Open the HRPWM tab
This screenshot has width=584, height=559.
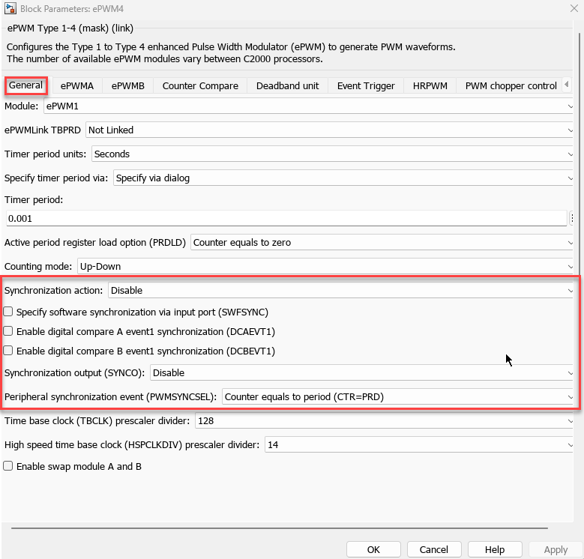(430, 86)
